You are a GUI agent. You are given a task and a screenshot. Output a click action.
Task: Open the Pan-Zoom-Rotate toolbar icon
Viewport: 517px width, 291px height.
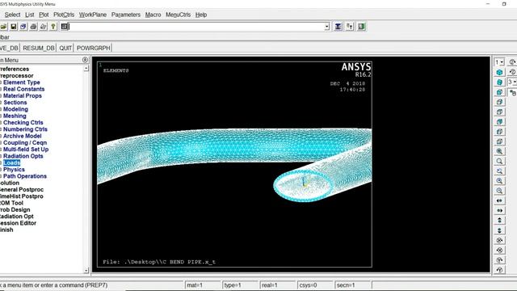[23, 27]
